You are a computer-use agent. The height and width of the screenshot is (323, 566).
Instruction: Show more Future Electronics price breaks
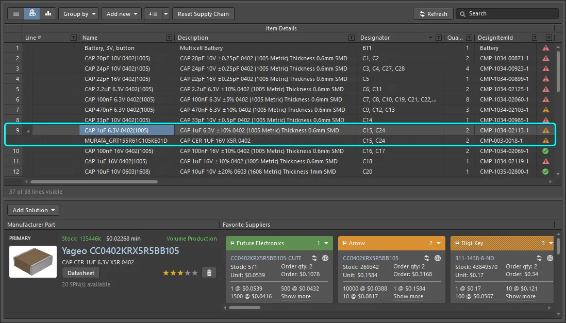[x=296, y=297]
